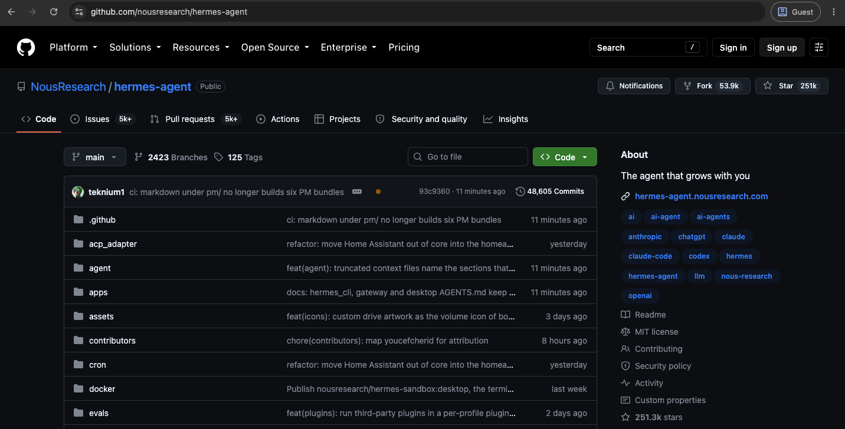
Task: Open the green Code dropdown button
Action: coord(565,157)
